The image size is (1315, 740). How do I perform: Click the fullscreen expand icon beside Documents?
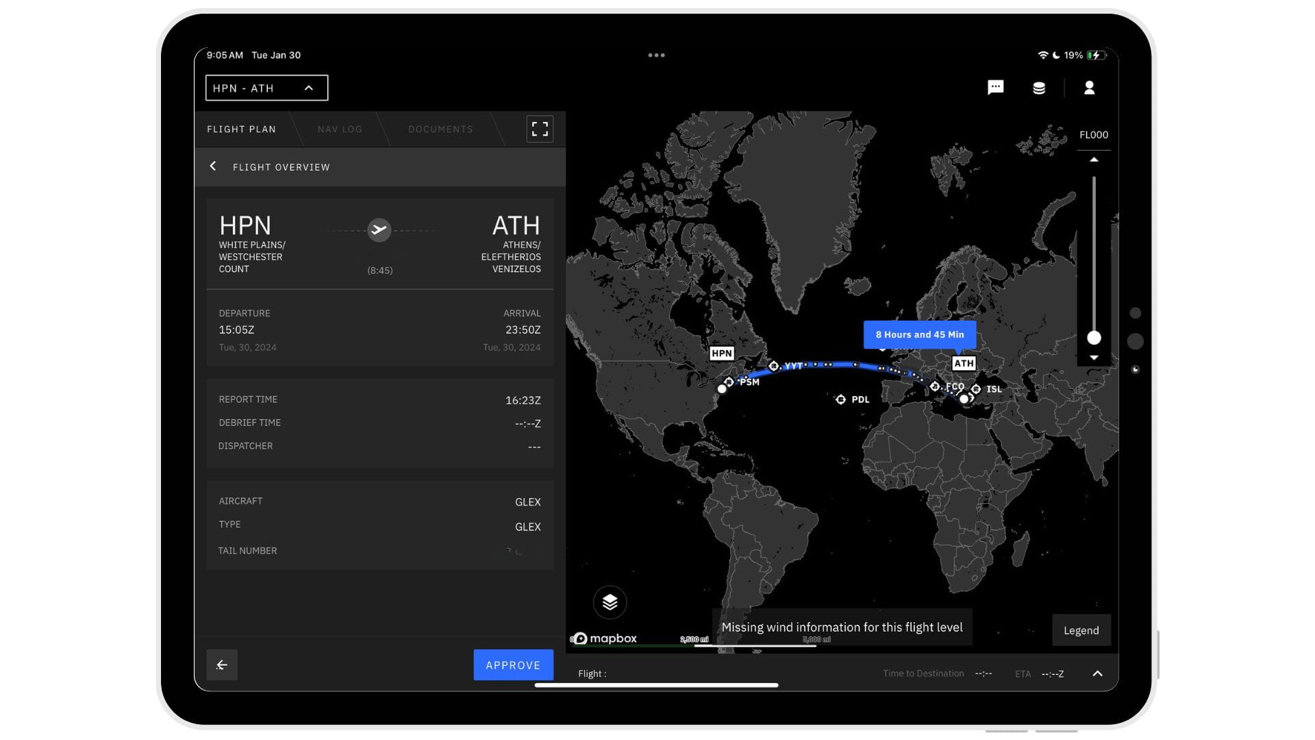pos(540,128)
